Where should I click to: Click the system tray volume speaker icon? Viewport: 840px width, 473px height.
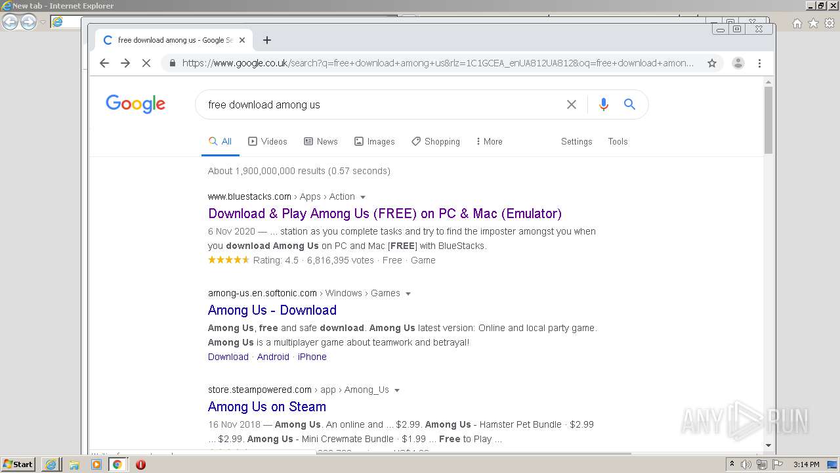[746, 464]
